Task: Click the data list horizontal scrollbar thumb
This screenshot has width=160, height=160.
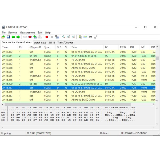Action: point(67,104)
